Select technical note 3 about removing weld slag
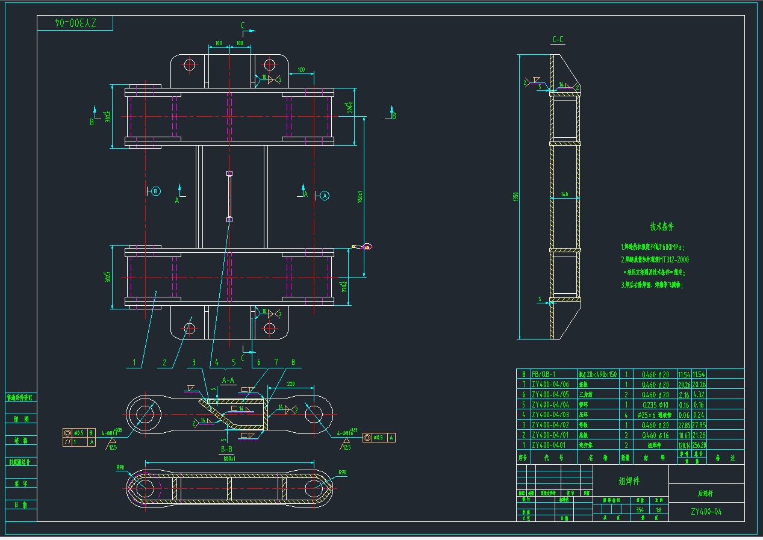The height and width of the screenshot is (540, 763). point(652,285)
